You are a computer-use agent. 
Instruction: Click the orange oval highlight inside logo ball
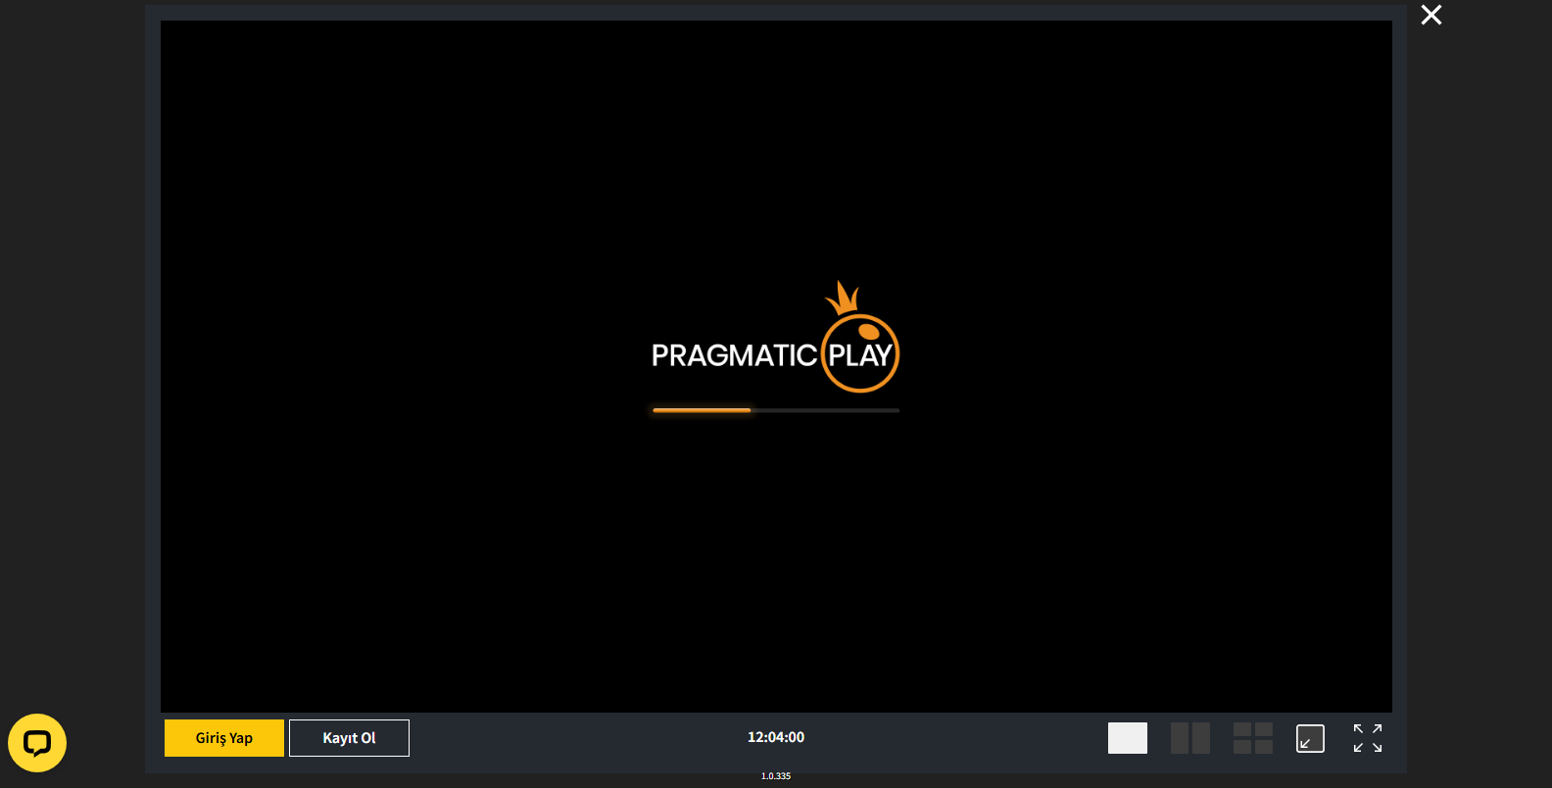click(x=868, y=332)
